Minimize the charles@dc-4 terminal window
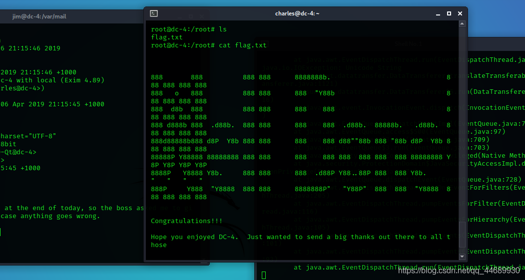The image size is (525, 280). point(438,13)
